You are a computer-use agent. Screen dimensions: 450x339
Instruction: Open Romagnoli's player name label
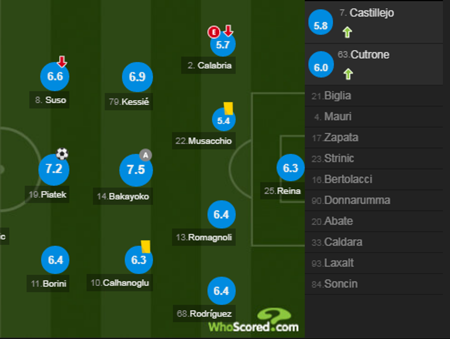(210, 237)
